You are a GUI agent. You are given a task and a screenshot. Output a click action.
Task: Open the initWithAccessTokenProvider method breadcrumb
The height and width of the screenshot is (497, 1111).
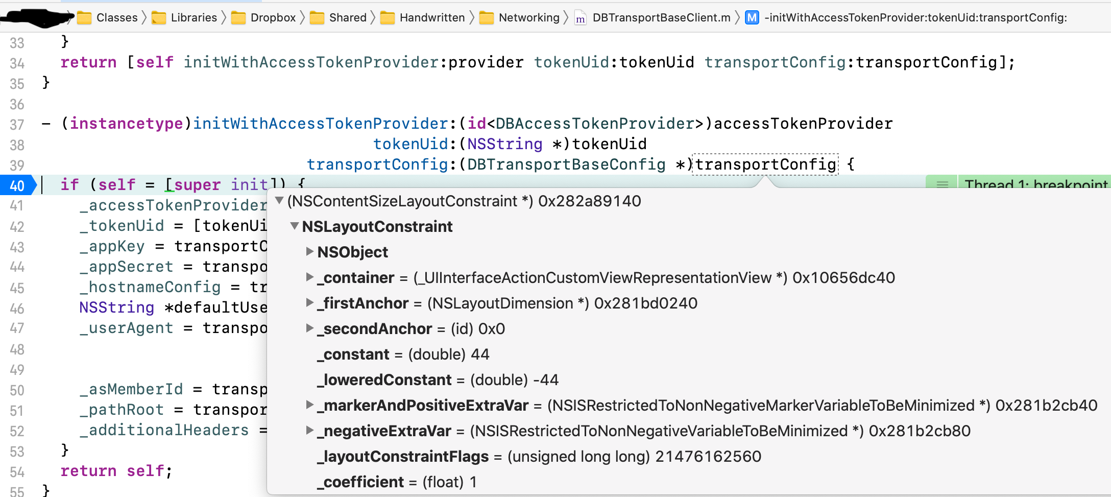(915, 18)
